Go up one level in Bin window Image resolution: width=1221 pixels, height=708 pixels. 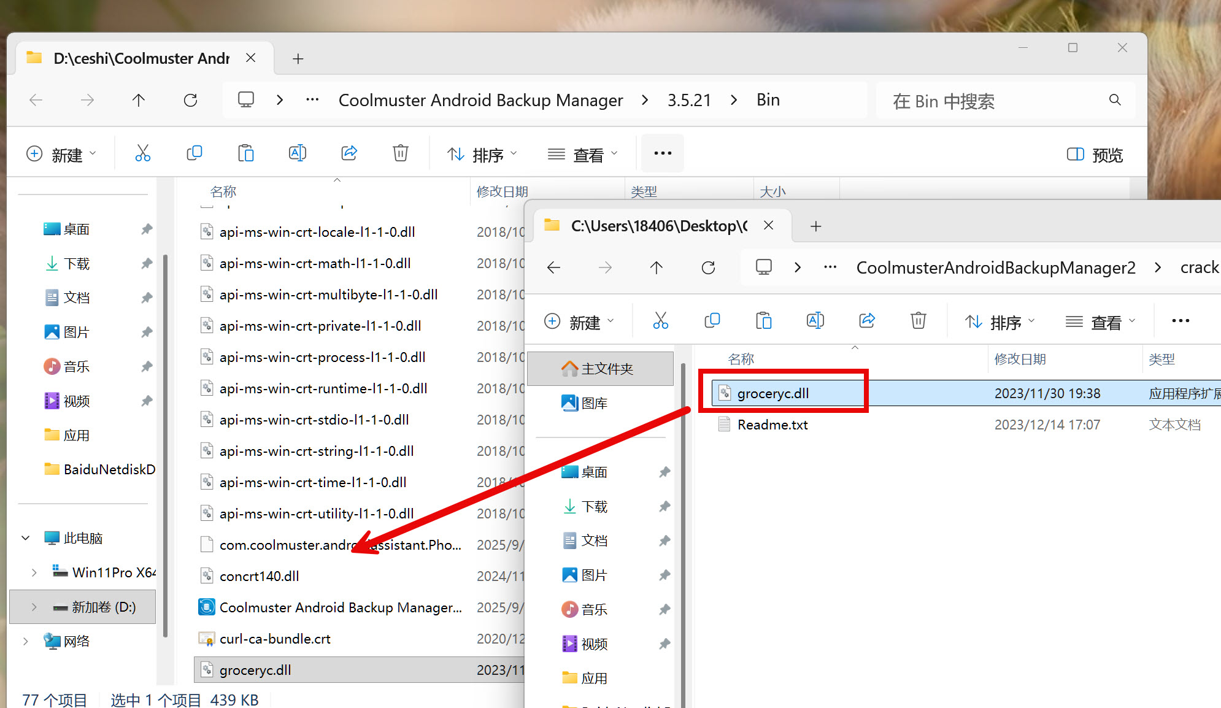click(x=139, y=100)
